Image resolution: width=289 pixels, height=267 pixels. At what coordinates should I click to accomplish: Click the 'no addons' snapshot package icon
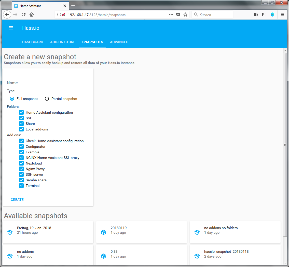point(10,256)
